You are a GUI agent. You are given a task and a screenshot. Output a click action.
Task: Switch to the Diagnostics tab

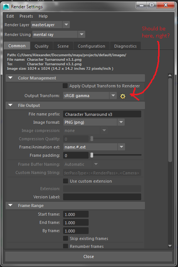[x=125, y=46]
